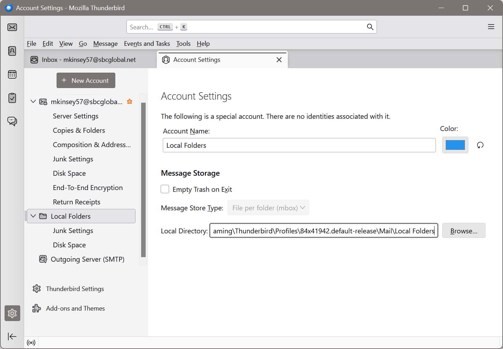The height and width of the screenshot is (349, 503).
Task: Open the Tools menu
Action: pos(183,44)
